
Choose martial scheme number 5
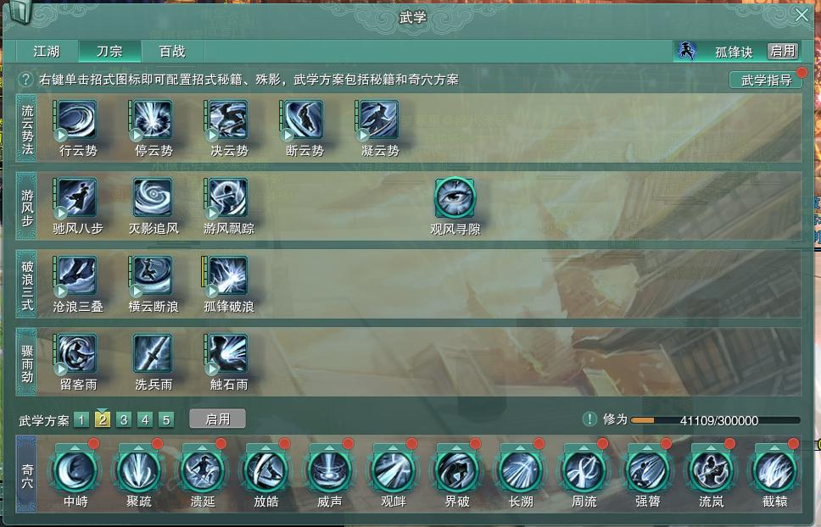[166, 420]
